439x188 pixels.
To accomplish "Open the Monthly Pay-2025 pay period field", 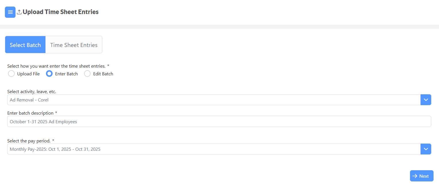I will [x=214, y=149].
